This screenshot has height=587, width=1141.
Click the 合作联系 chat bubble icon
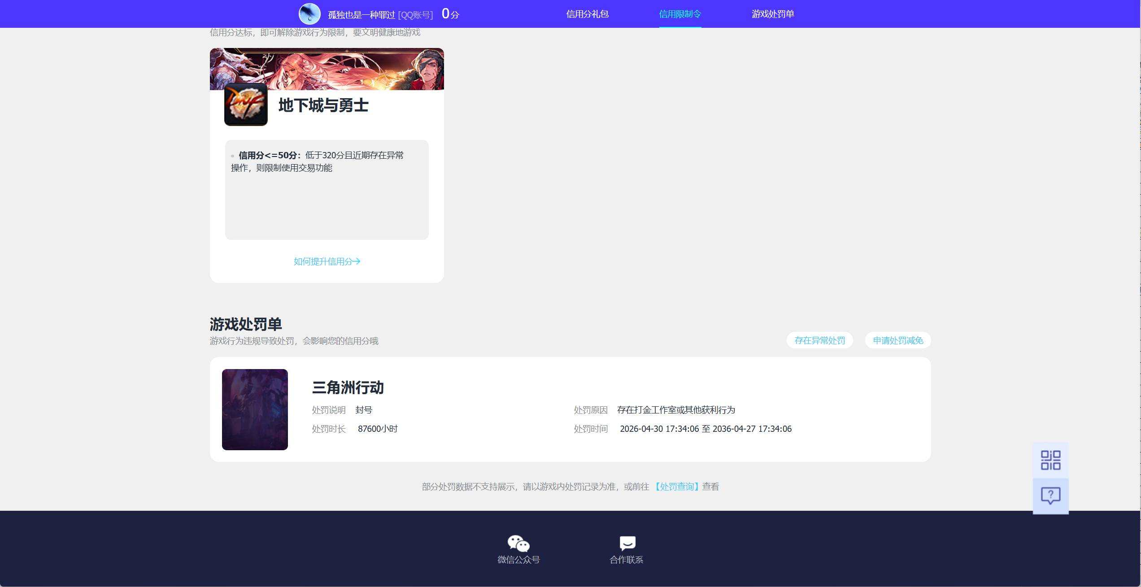tap(627, 544)
